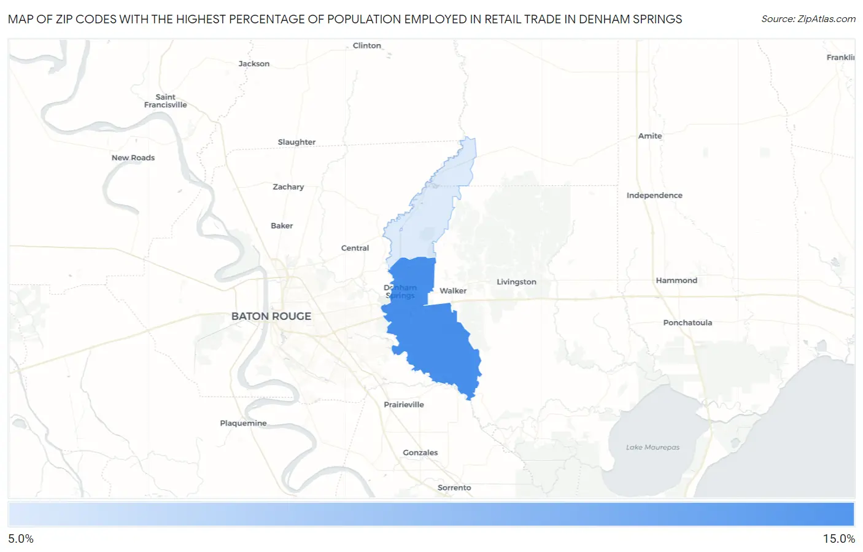863x552 pixels.
Task: Click the Livingston town label
Action: coord(516,282)
